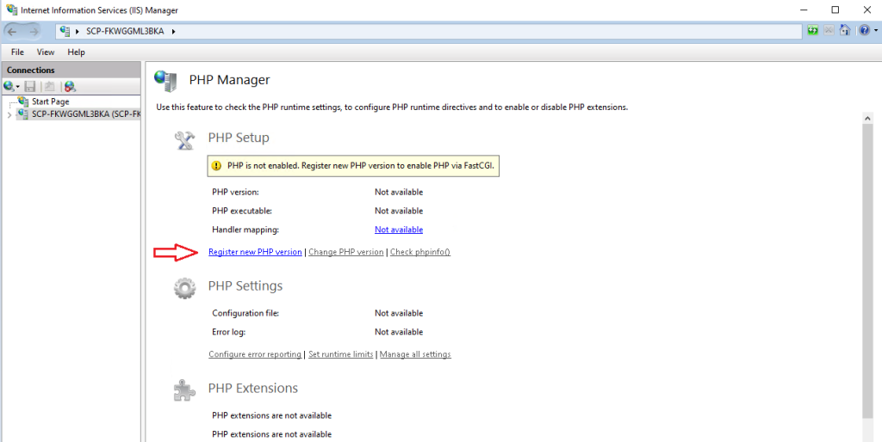Click PHP version Not available value
The height and width of the screenshot is (442, 882).
click(x=399, y=192)
